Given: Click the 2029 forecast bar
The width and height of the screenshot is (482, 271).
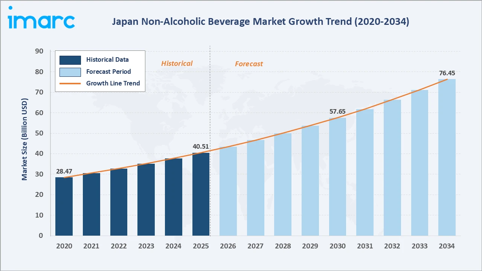Looking at the screenshot, I should click(x=310, y=181).
